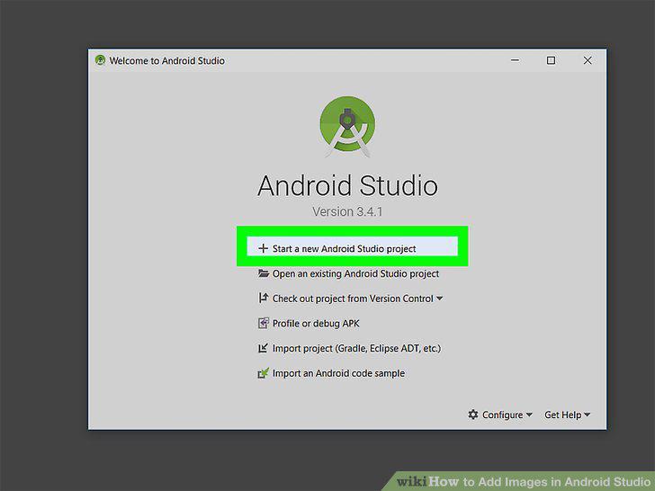Screen dimensions: 655x491
Task: Minimize the Welcome window
Action: point(516,60)
